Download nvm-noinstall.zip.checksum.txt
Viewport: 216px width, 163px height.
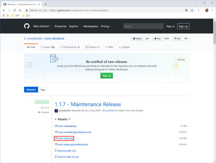[x=74, y=132]
